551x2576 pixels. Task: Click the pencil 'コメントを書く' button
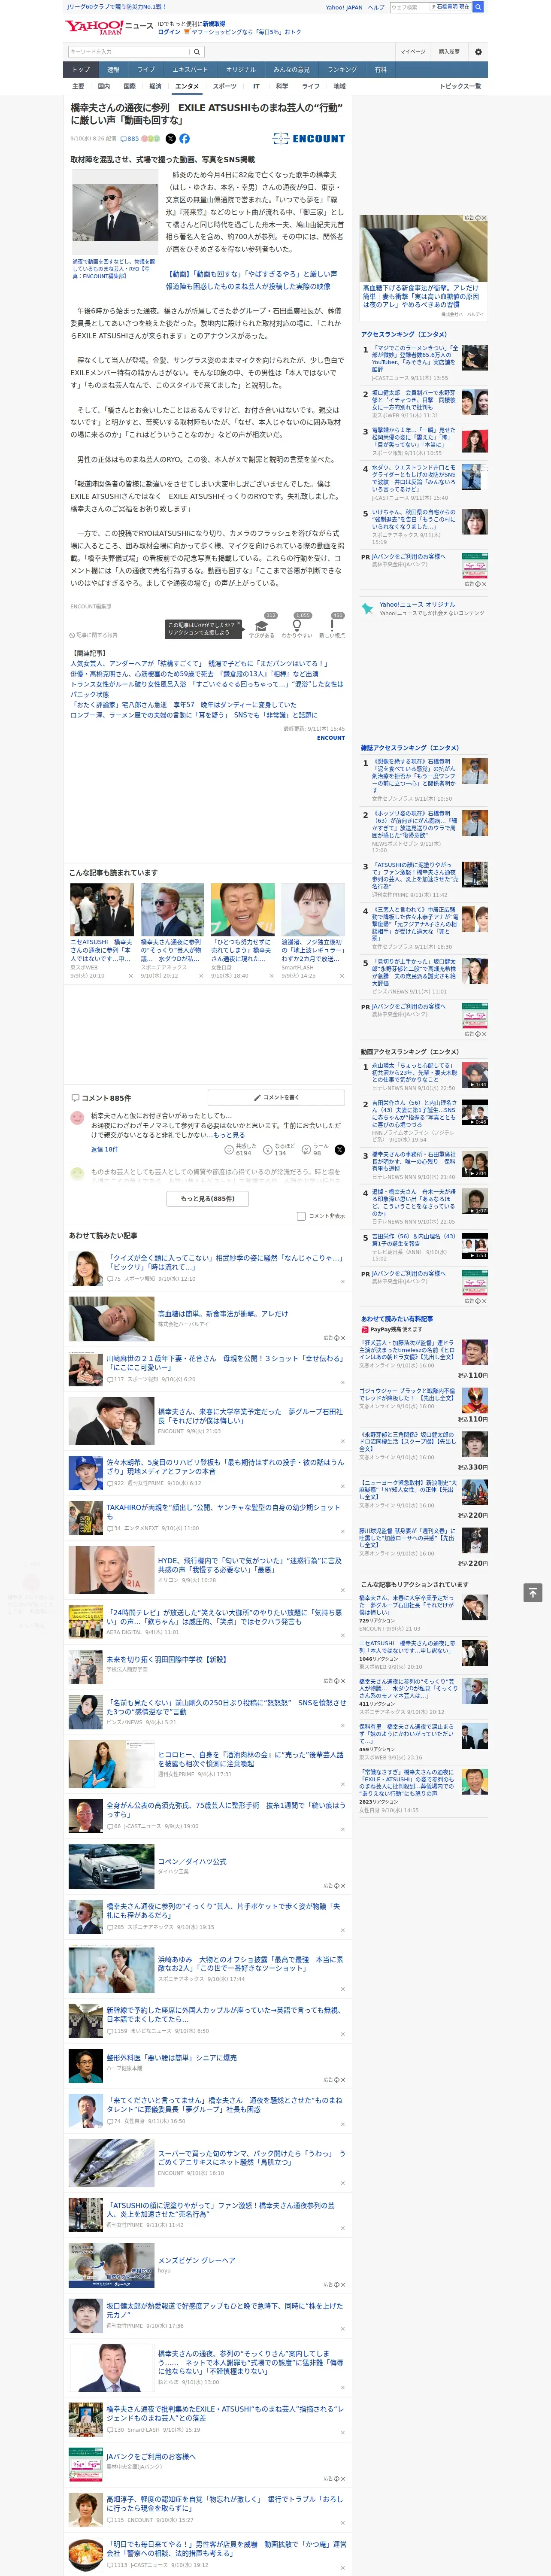tap(277, 1098)
